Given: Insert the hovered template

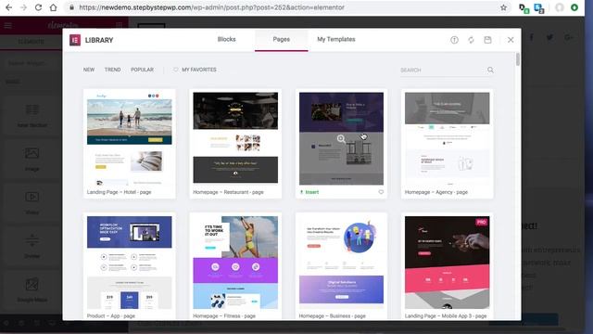Looking at the screenshot, I should 309,192.
